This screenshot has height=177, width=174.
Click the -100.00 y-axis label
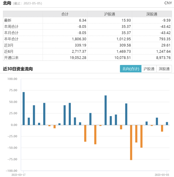click(12, 171)
